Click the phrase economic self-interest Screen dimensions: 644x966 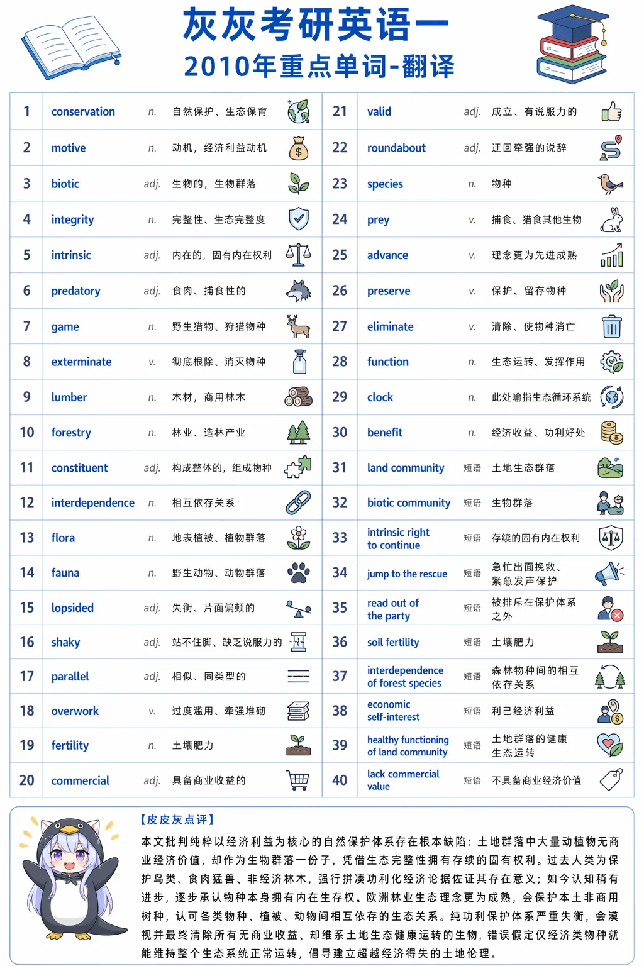(393, 711)
